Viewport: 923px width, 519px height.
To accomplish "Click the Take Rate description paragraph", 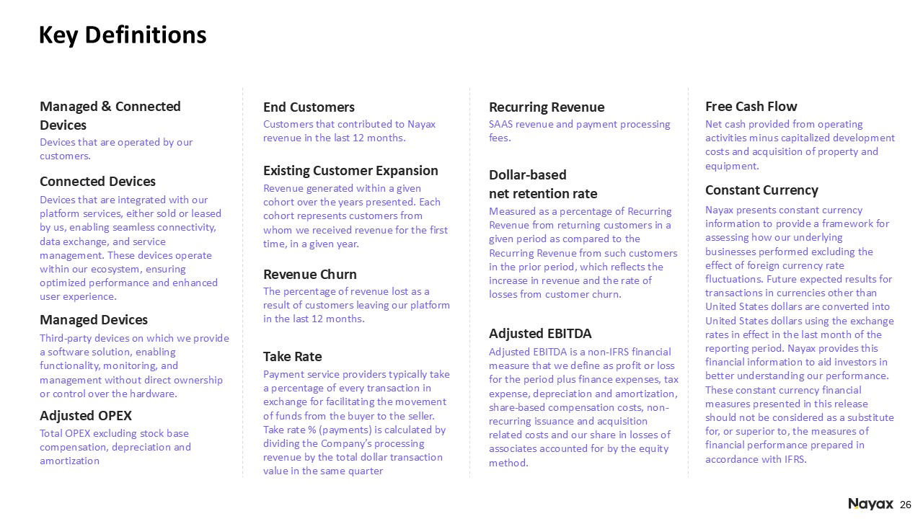I will click(356, 422).
